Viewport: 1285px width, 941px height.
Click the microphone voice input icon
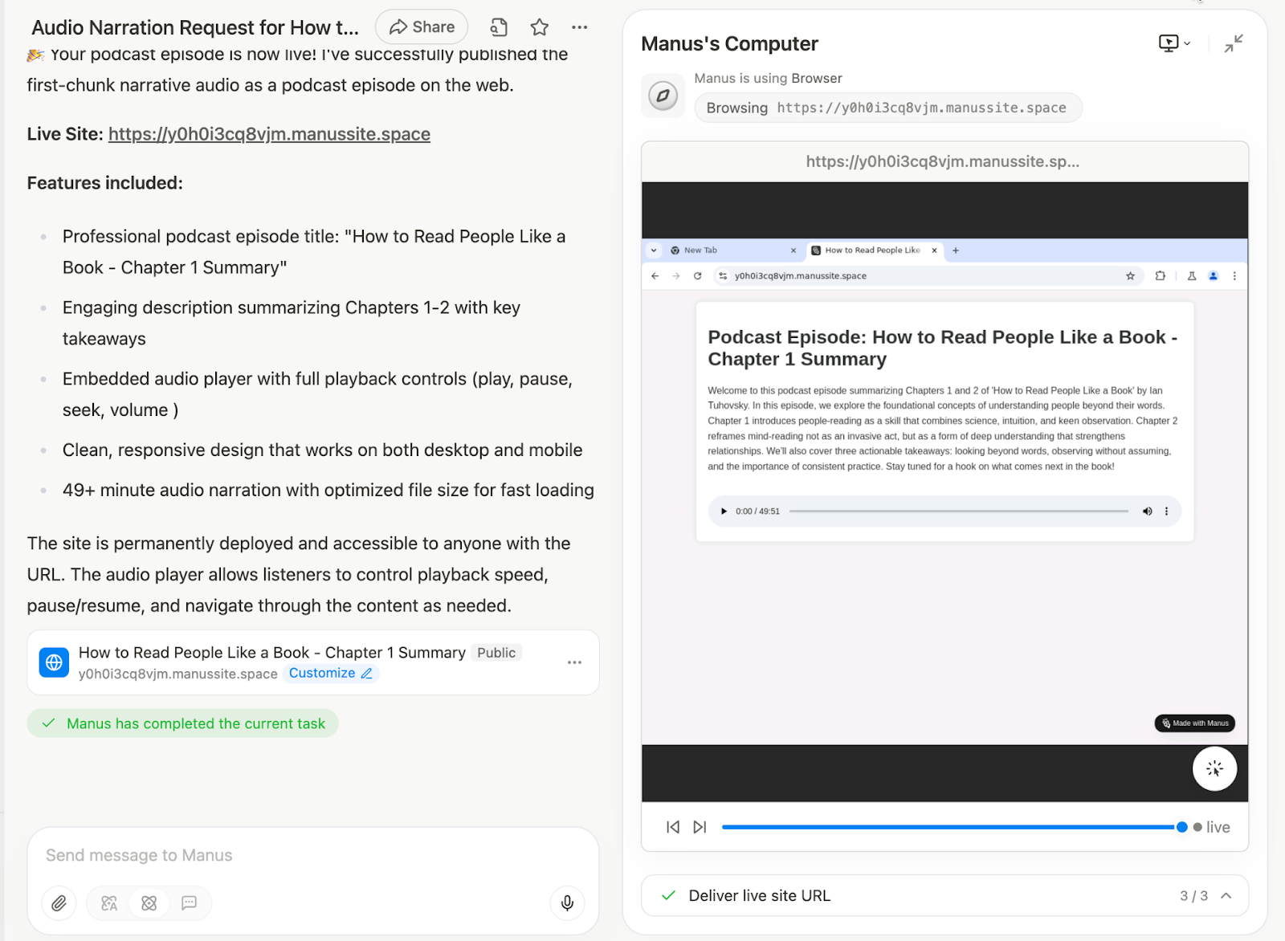567,903
